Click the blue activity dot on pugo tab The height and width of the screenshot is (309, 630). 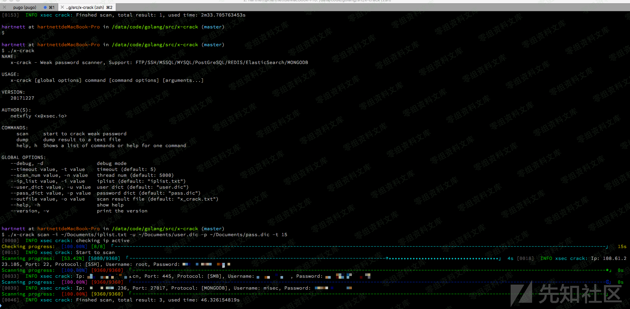coord(45,7)
